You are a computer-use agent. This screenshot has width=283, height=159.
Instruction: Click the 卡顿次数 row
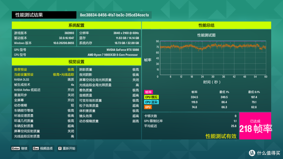point(190,116)
